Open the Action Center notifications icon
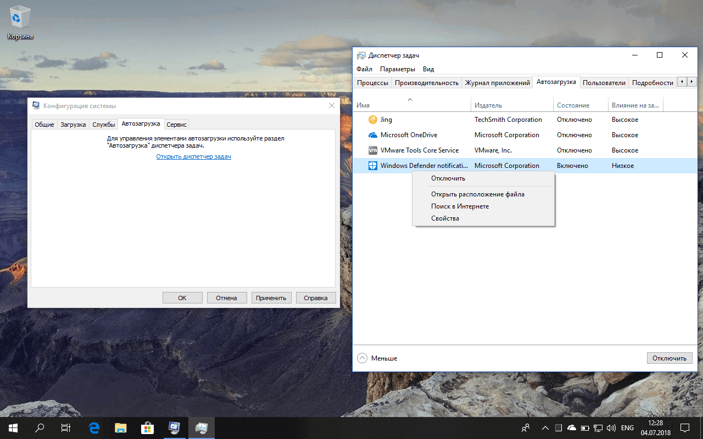The height and width of the screenshot is (439, 703). tap(685, 428)
